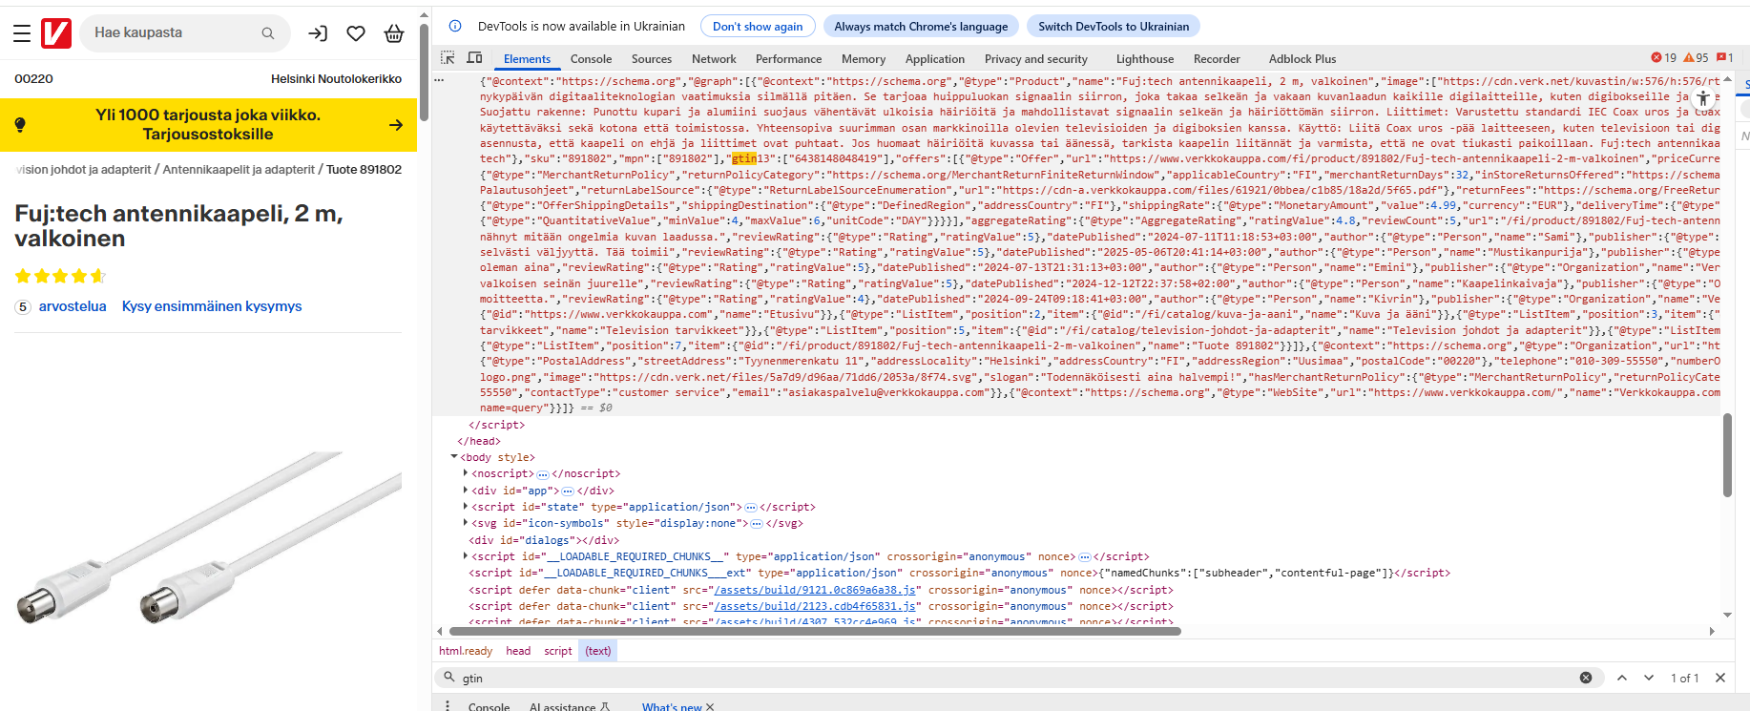Expand the noscript element
Image resolution: width=1750 pixels, height=711 pixels.
pyautogui.click(x=466, y=473)
